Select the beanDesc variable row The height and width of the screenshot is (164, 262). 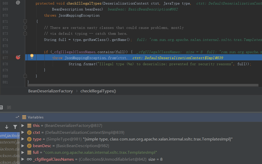[71, 146]
